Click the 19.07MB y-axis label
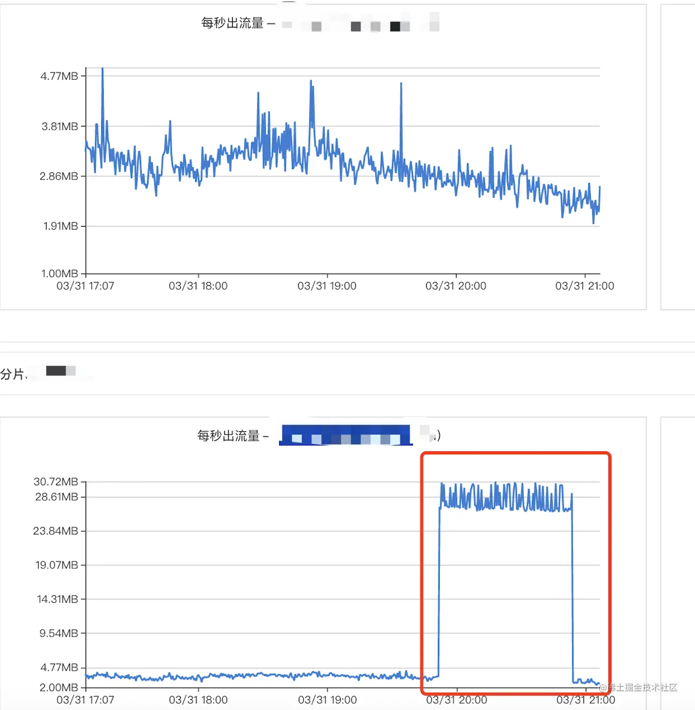 click(57, 565)
